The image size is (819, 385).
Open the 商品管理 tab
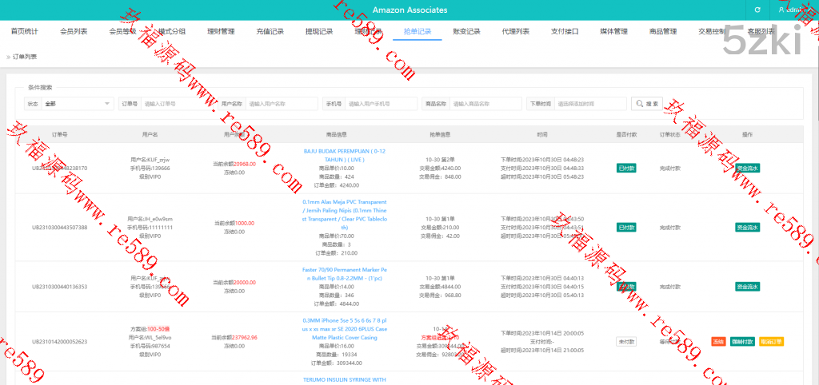[x=663, y=32]
